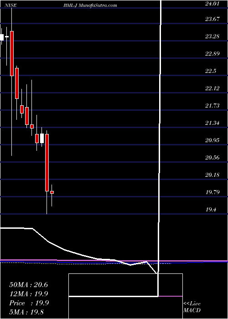Click the 22.89 price axis label

click(212, 54)
